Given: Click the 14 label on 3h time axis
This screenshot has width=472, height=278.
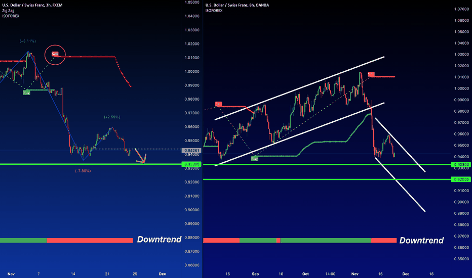Looking at the screenshot, I should tap(73, 274).
